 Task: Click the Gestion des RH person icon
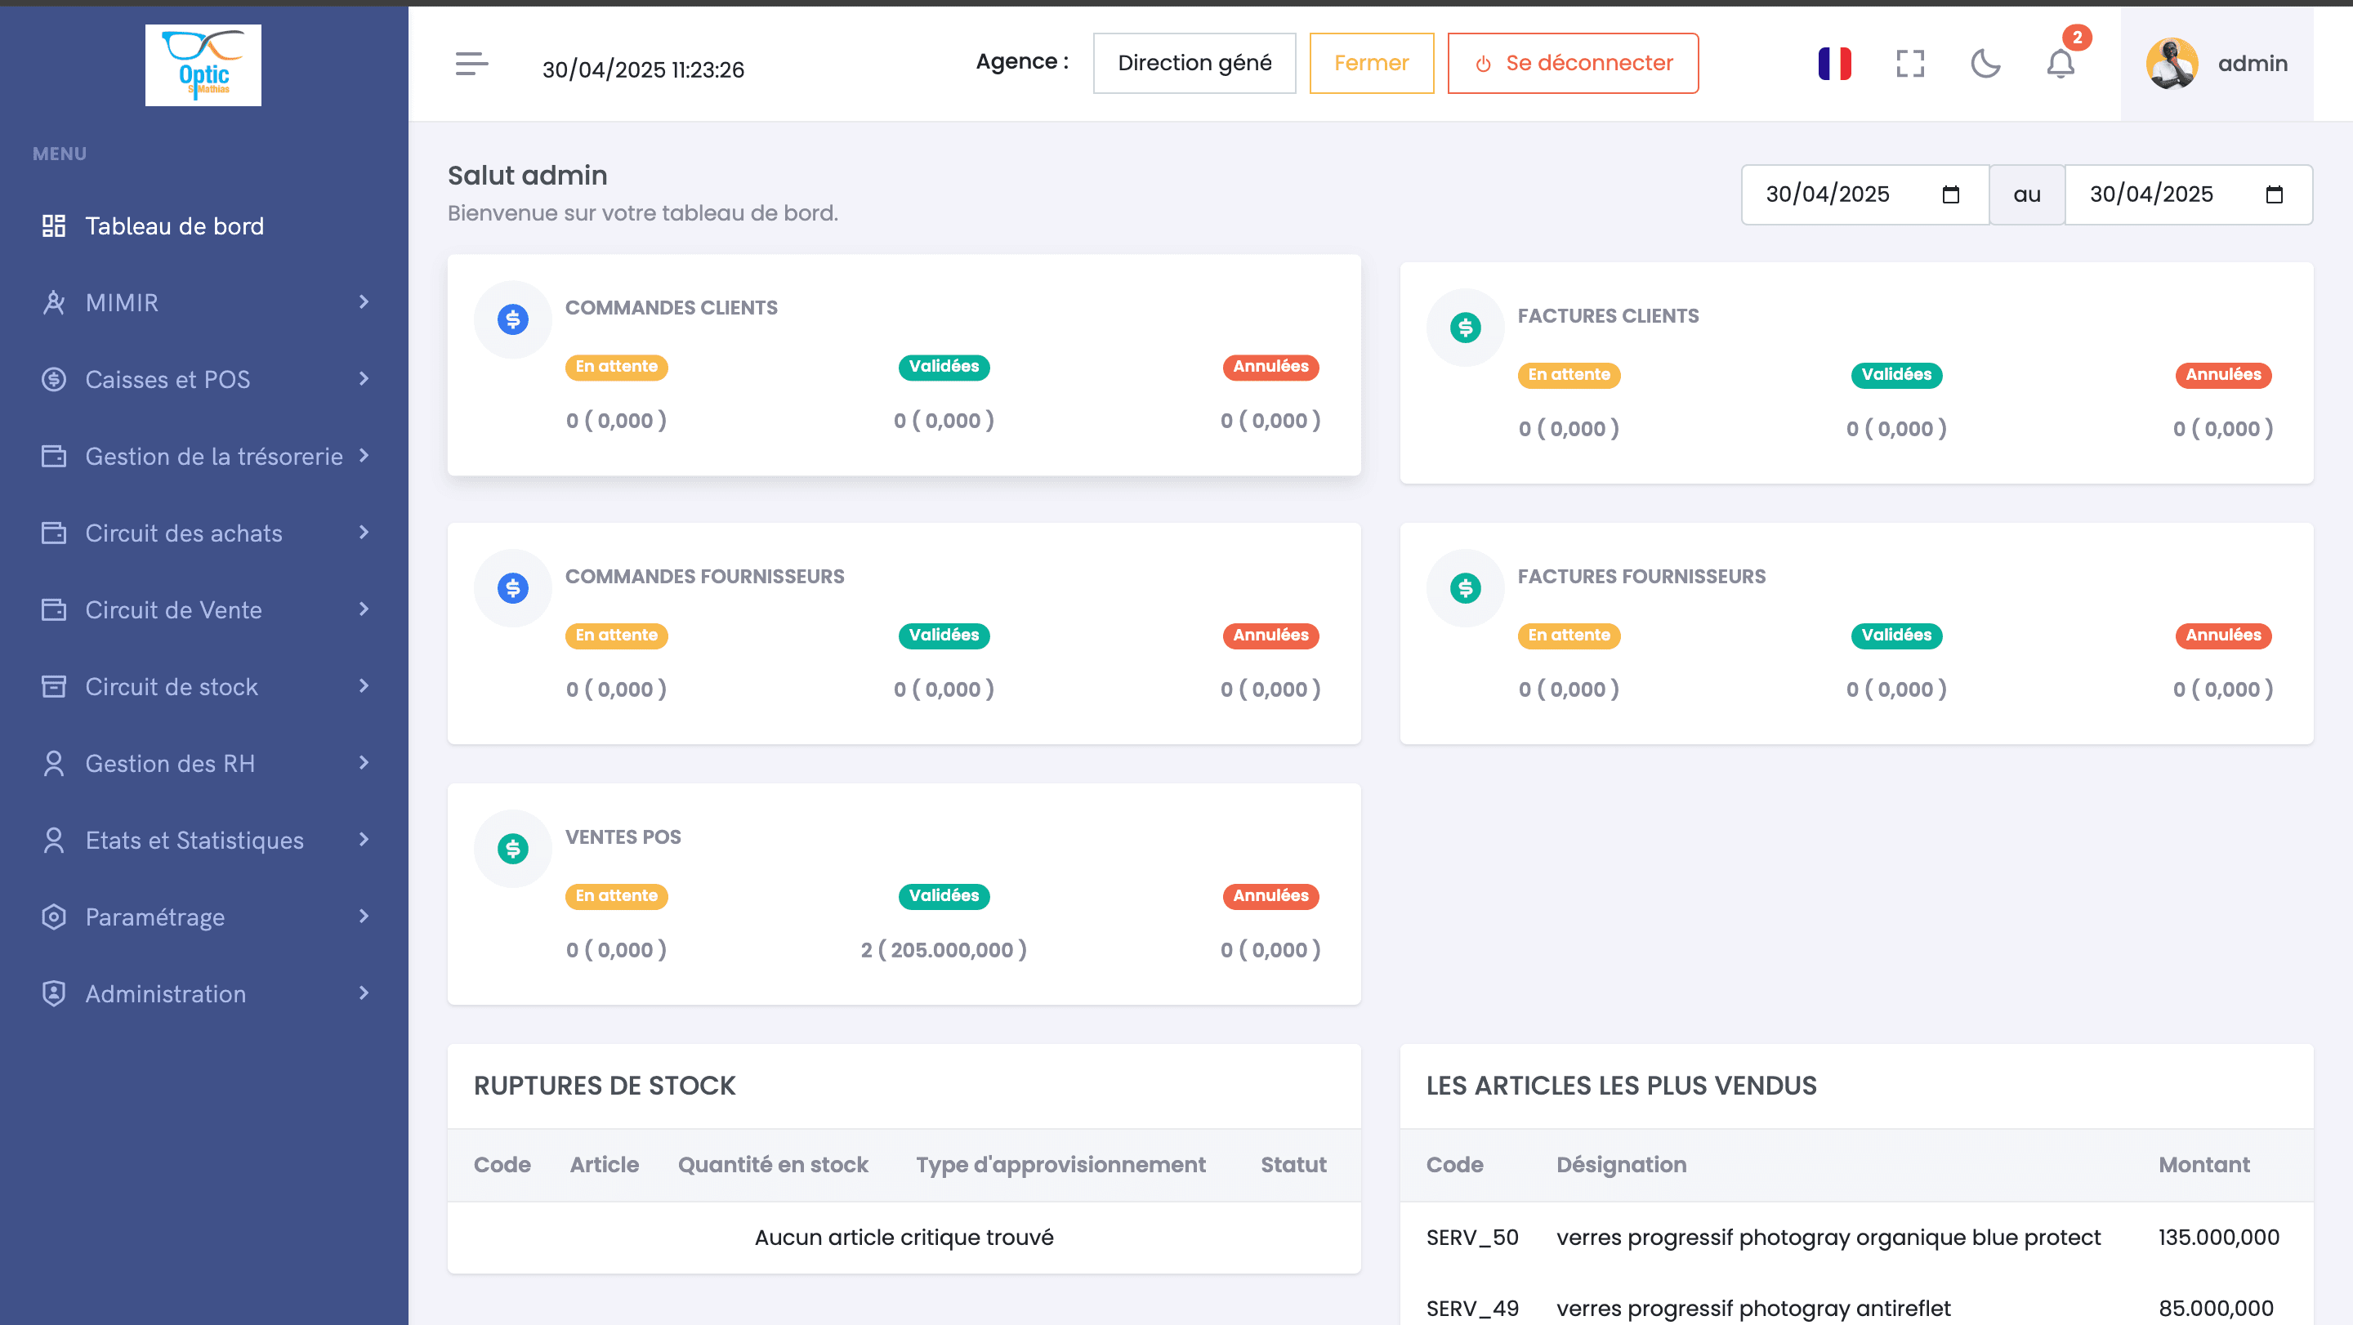click(54, 762)
